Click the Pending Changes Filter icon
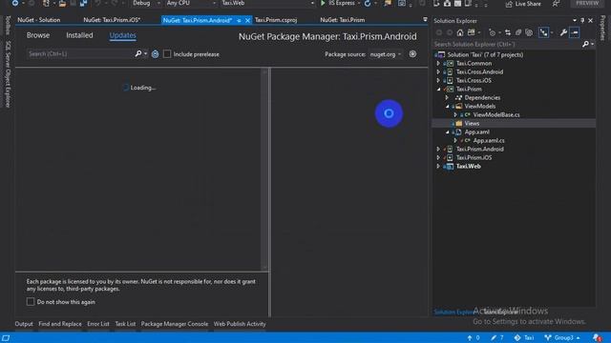 pyautogui.click(x=493, y=32)
